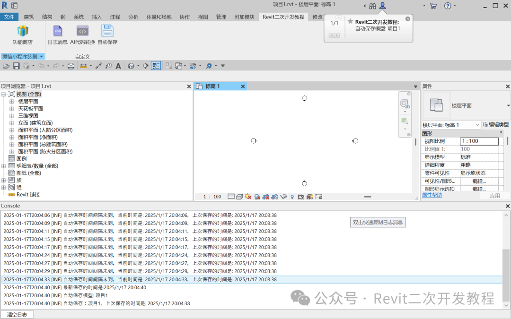The height and width of the screenshot is (319, 511).
Task: Click Temporary View Properties icon
Action: 301,197
